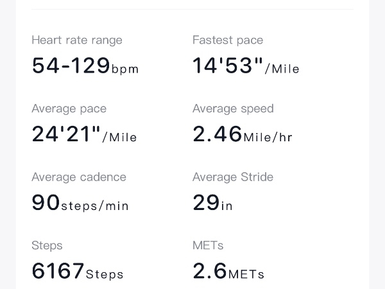Click the Steps label heading
This screenshot has width=385, height=289.
(x=47, y=245)
